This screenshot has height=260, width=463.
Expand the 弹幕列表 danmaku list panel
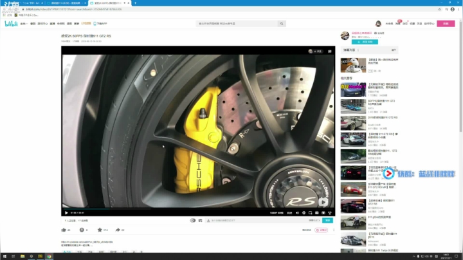[x=394, y=50]
